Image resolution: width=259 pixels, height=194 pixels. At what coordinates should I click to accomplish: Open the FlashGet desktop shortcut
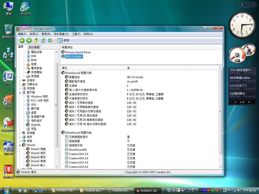coord(8,172)
